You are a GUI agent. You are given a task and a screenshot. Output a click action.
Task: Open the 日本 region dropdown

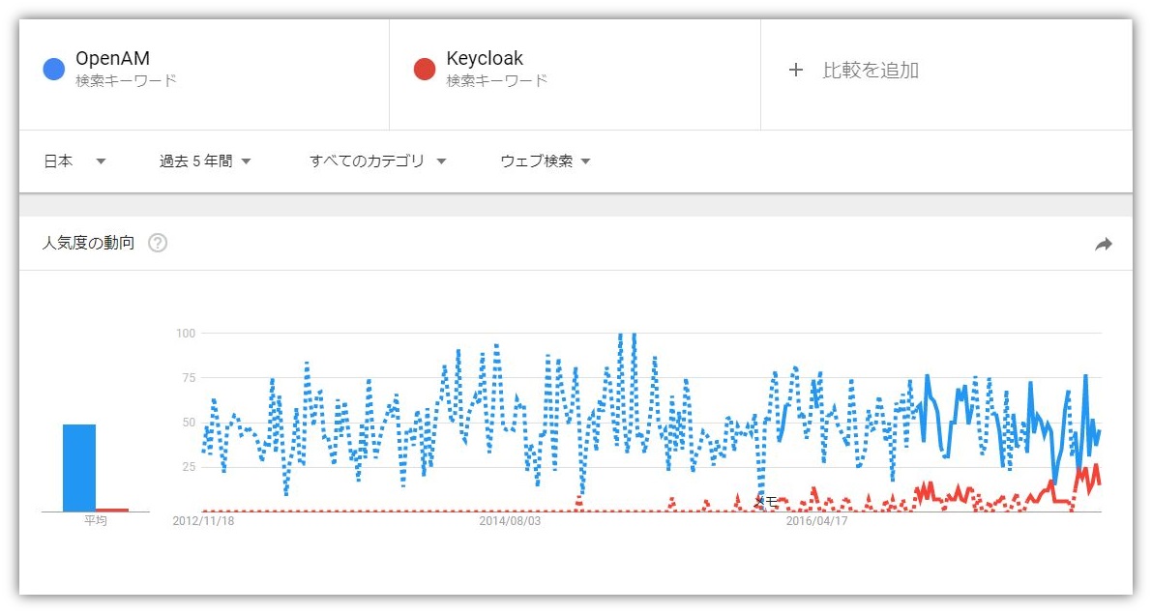[74, 161]
